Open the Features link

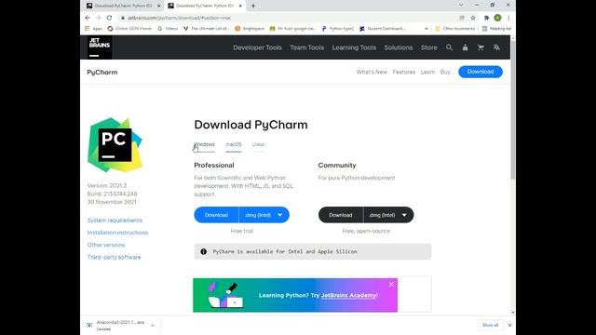[x=403, y=73]
